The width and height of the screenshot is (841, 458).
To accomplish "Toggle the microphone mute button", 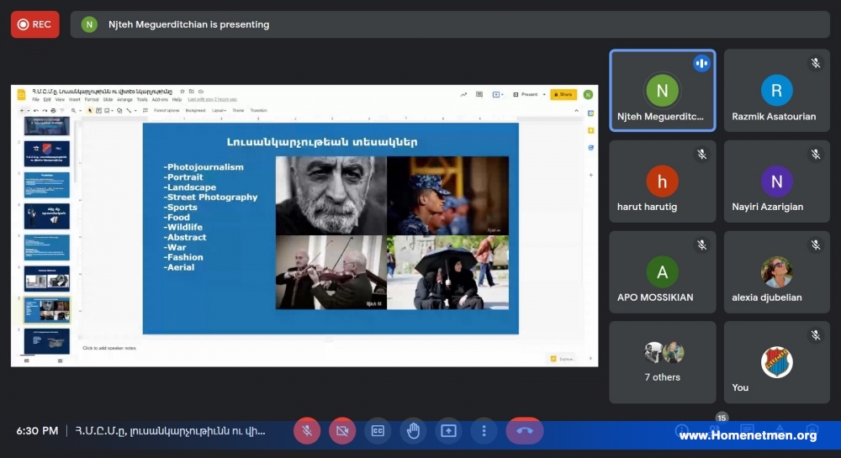I will point(307,430).
